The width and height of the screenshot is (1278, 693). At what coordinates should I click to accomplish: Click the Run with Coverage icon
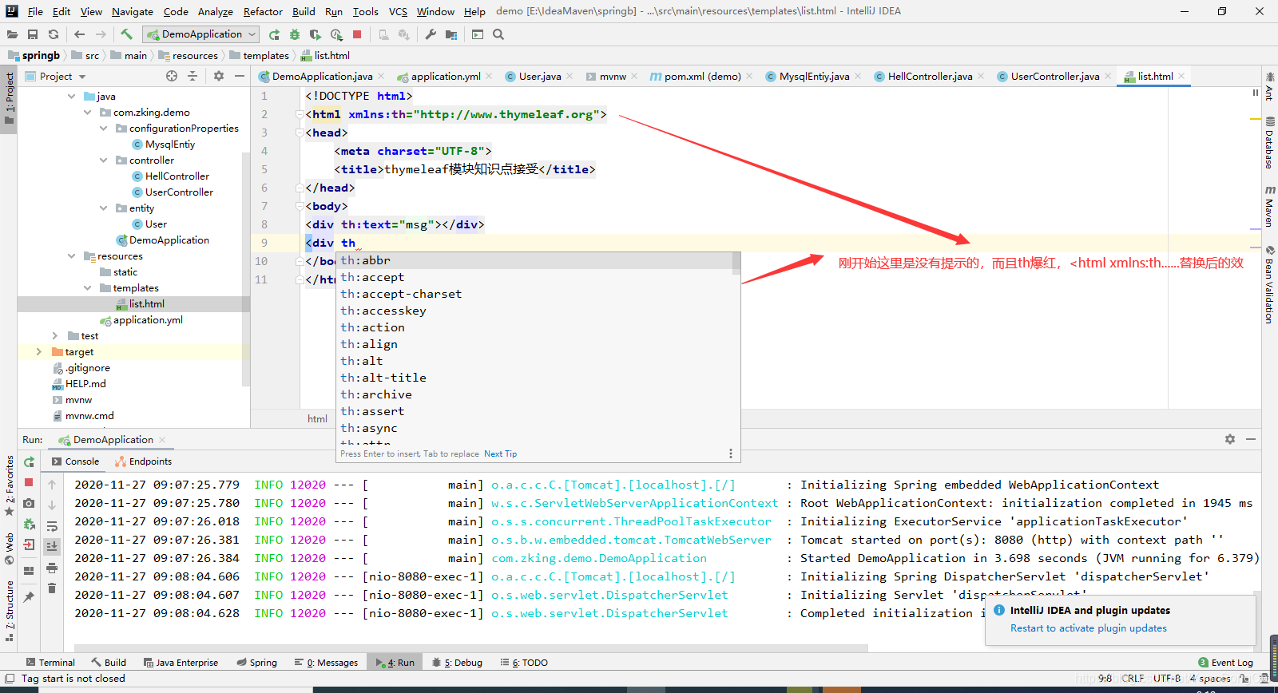[316, 34]
